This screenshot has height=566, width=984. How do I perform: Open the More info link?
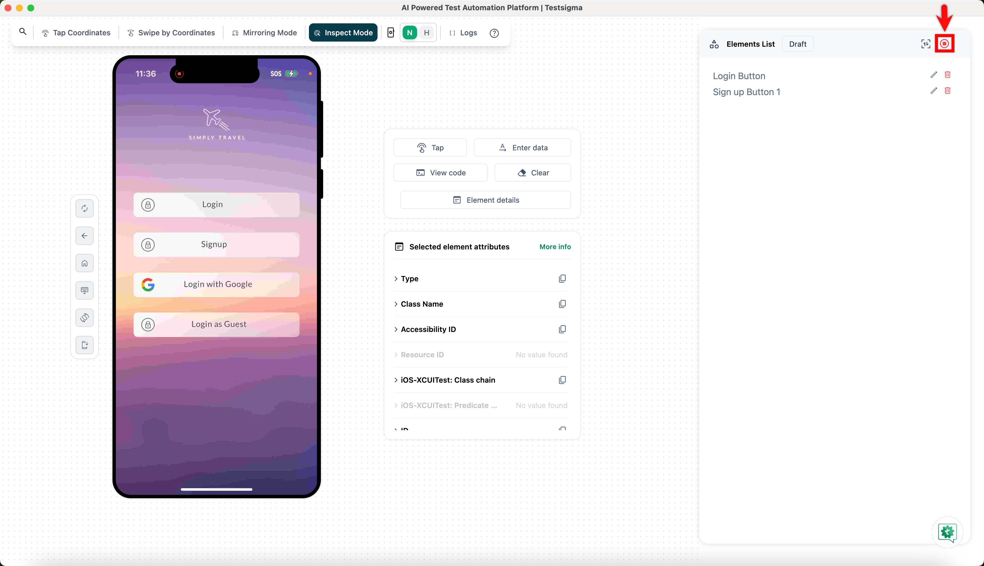[x=555, y=247]
